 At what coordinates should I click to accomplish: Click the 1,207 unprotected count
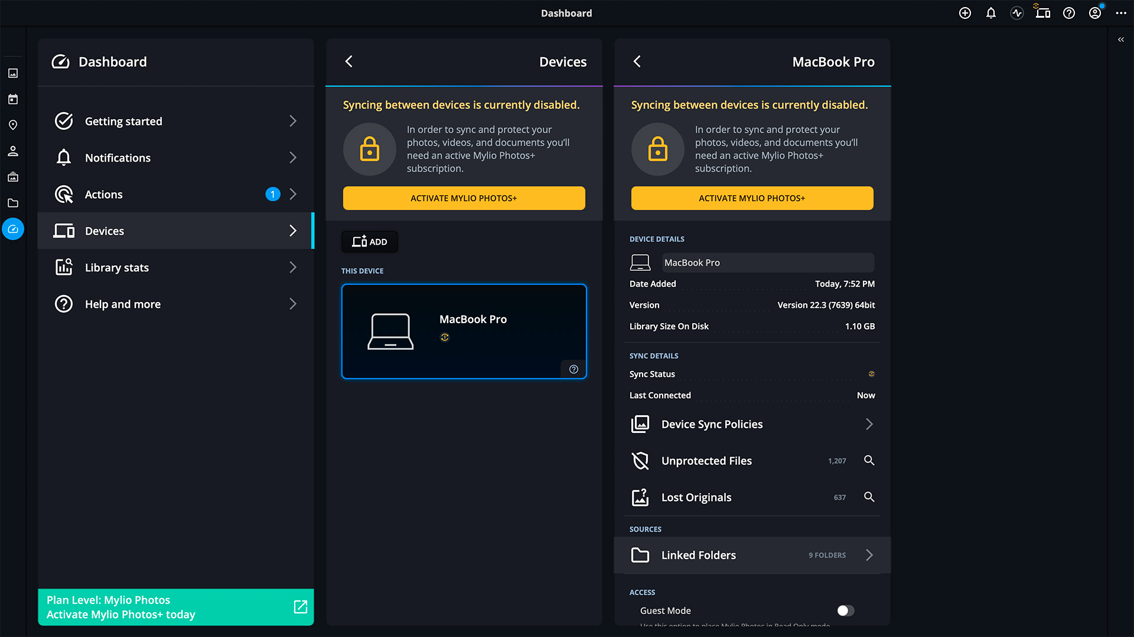837,461
